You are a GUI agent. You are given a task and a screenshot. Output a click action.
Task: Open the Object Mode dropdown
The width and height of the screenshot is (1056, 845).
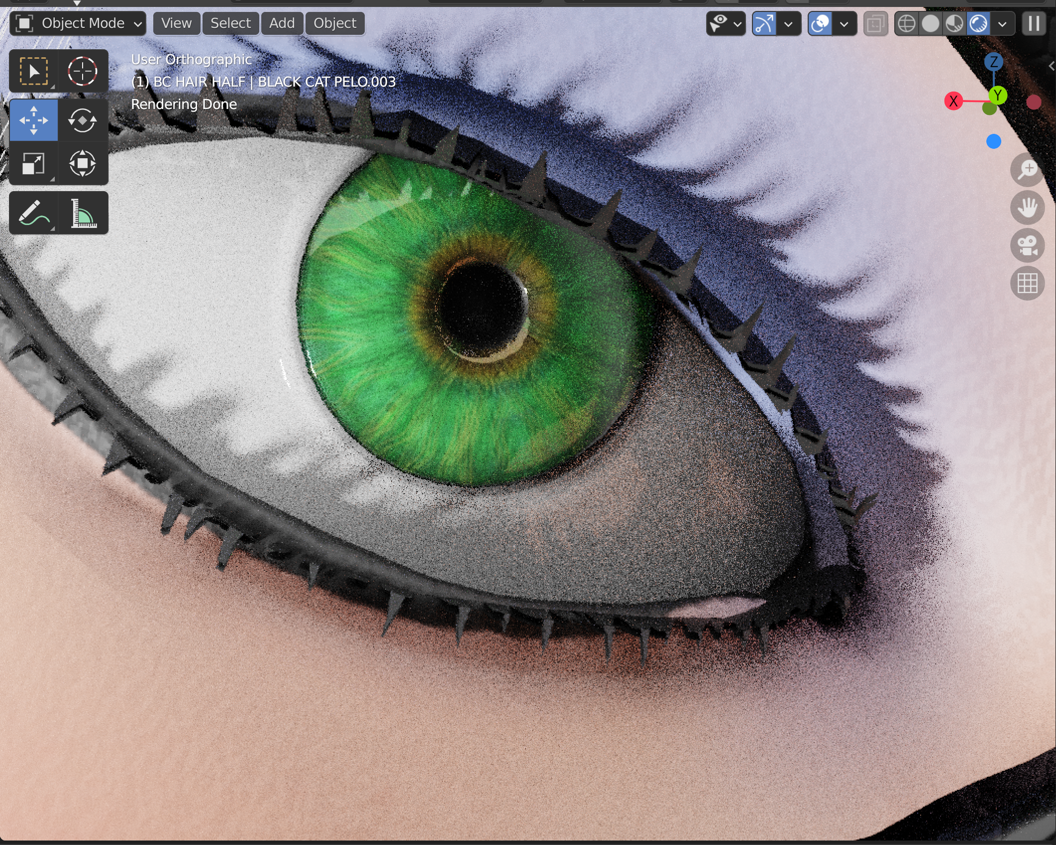coord(78,23)
